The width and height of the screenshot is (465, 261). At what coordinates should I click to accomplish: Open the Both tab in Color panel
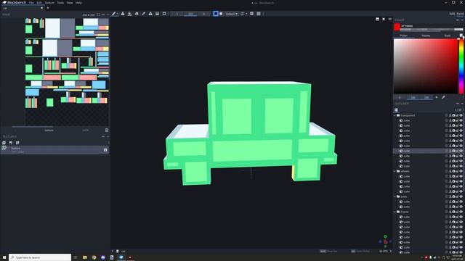[448, 36]
